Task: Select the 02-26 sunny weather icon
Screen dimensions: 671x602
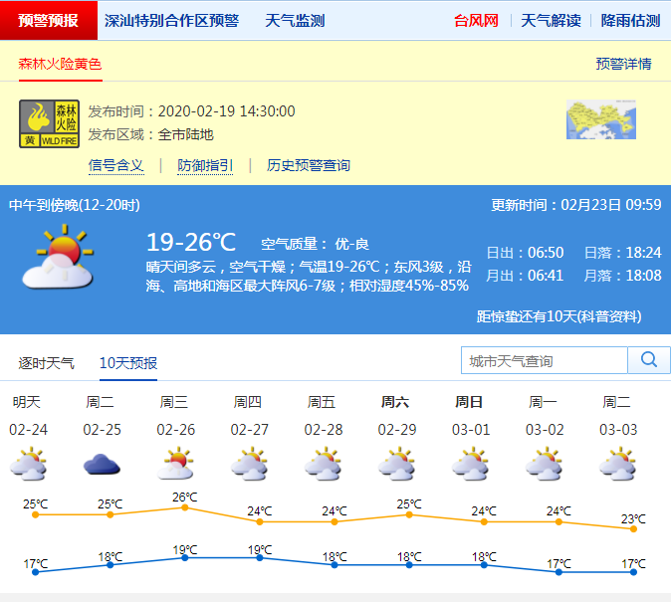Action: tap(175, 464)
